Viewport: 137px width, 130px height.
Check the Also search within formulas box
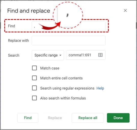pos(34,98)
